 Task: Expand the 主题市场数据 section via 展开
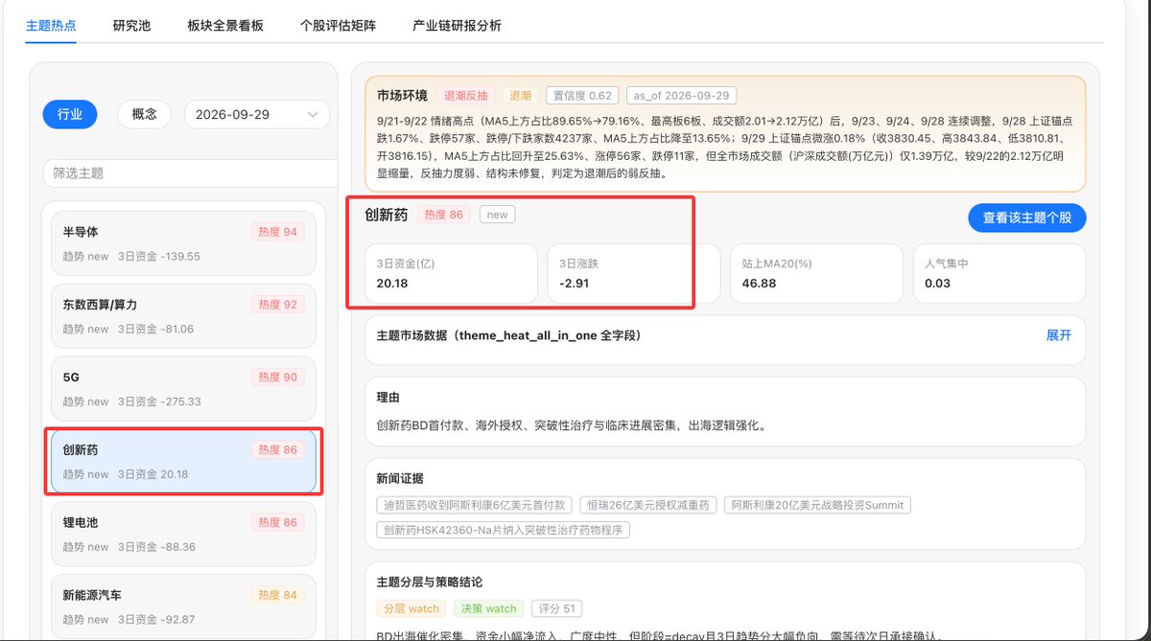click(1059, 335)
